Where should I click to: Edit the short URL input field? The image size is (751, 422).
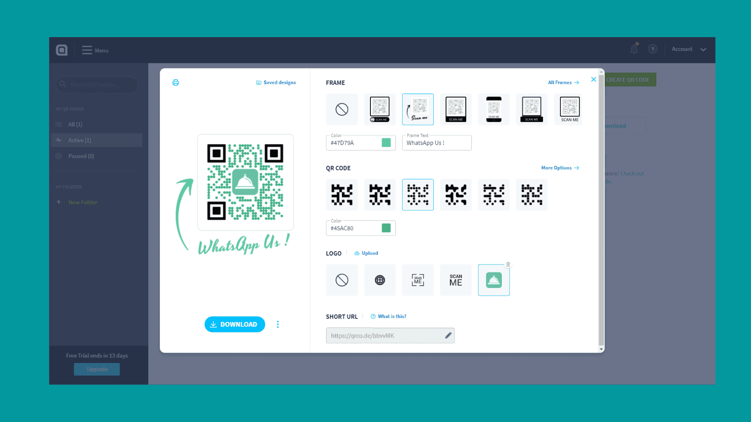(x=448, y=335)
